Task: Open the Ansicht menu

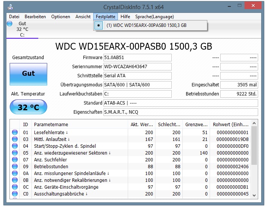Action: point(83,17)
